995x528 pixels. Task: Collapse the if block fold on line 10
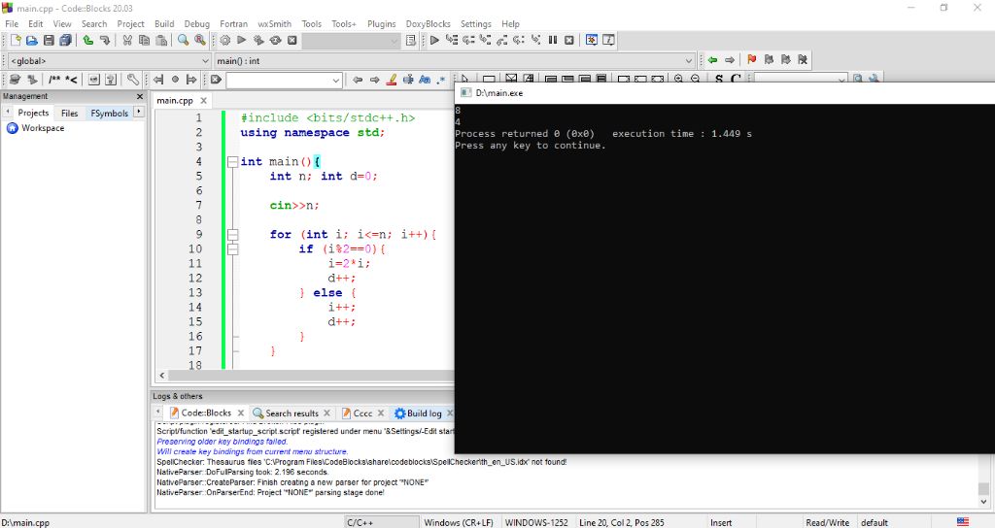coord(233,249)
